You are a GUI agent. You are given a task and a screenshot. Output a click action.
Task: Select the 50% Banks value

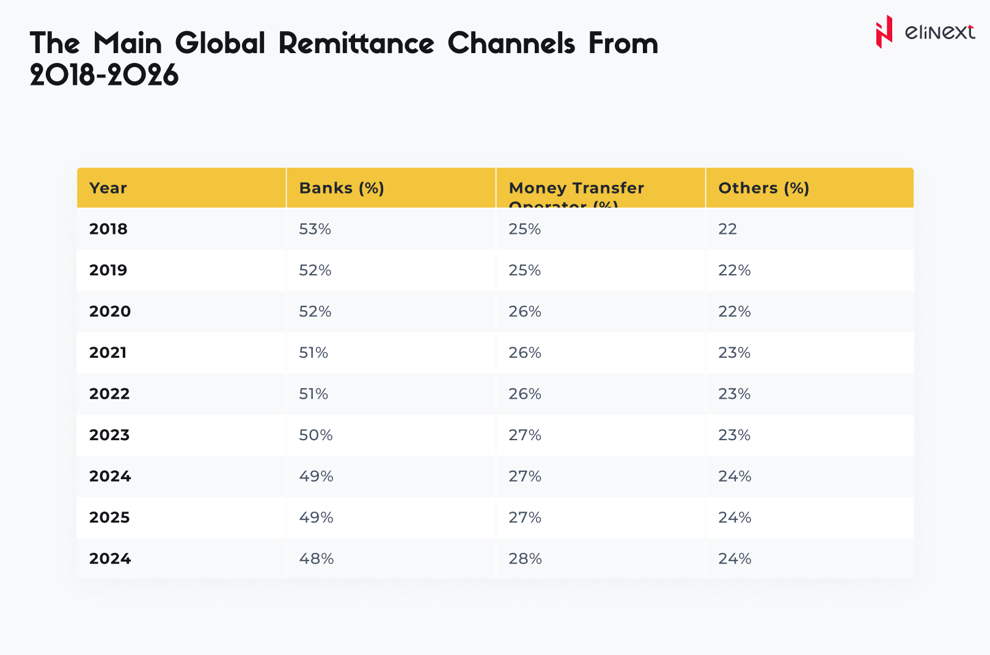315,435
